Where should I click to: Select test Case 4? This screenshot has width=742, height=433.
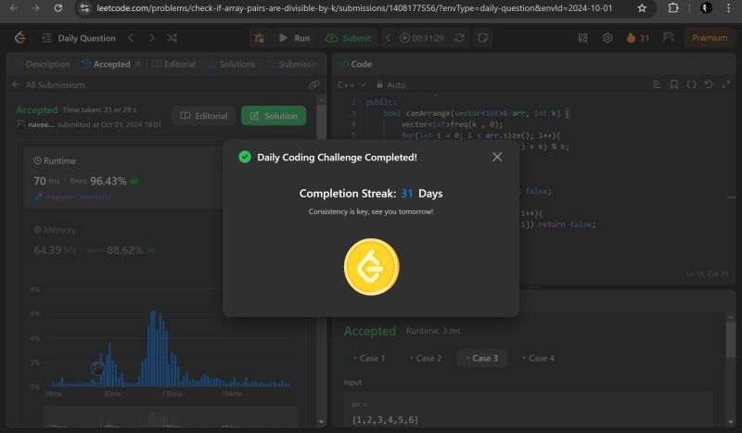(x=538, y=358)
